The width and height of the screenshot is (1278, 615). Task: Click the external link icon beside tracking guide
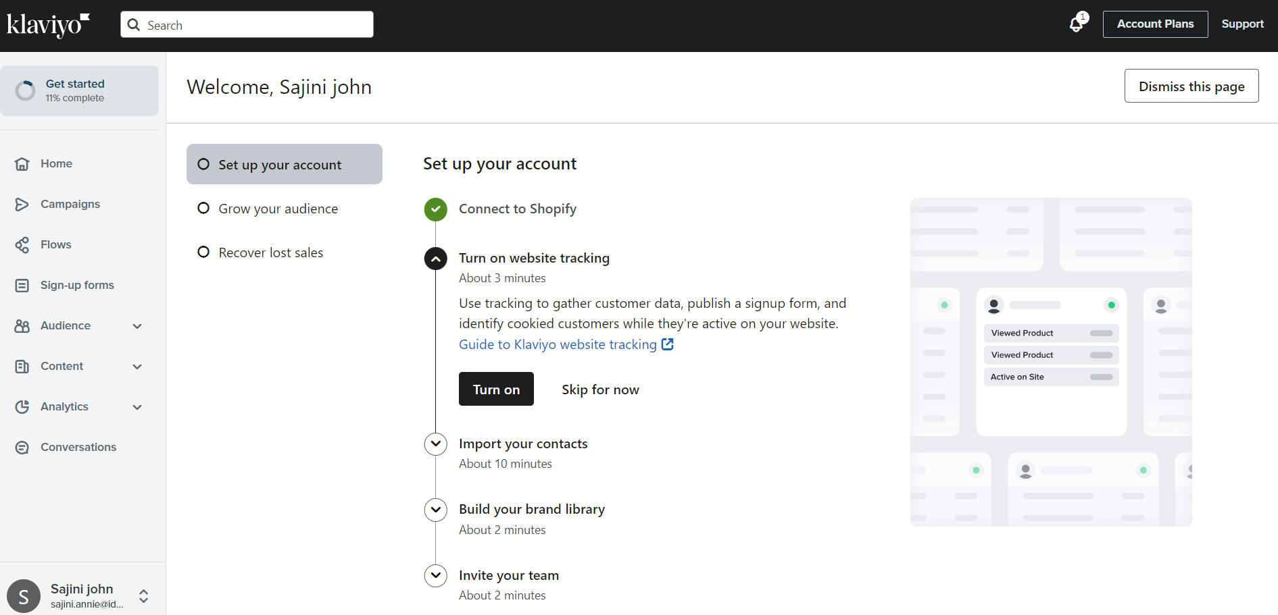tap(668, 344)
